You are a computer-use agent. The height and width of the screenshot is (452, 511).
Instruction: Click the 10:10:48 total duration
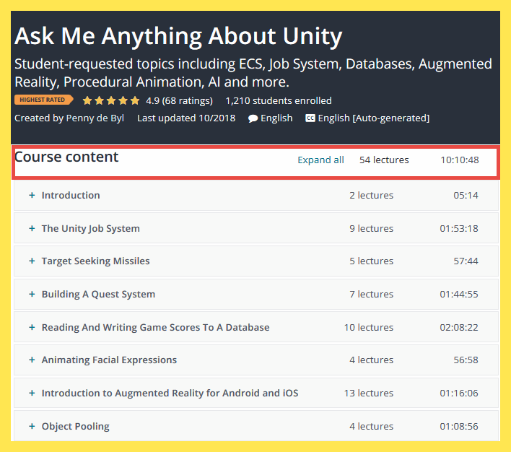point(460,160)
